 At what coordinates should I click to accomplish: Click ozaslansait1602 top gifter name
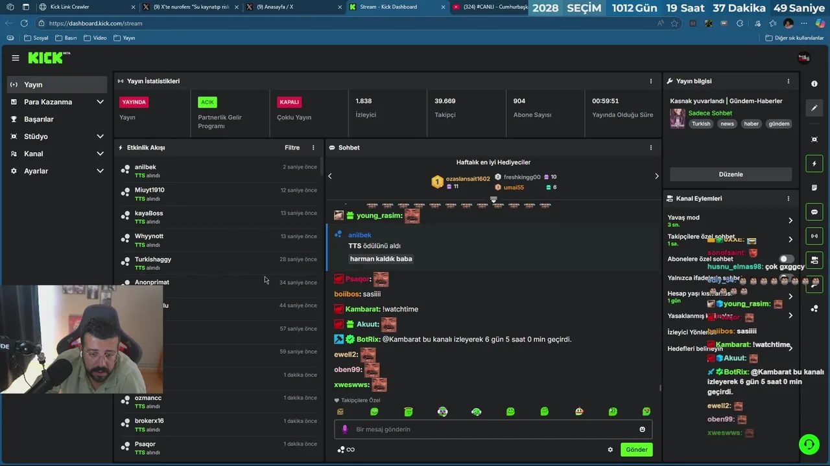(468, 179)
